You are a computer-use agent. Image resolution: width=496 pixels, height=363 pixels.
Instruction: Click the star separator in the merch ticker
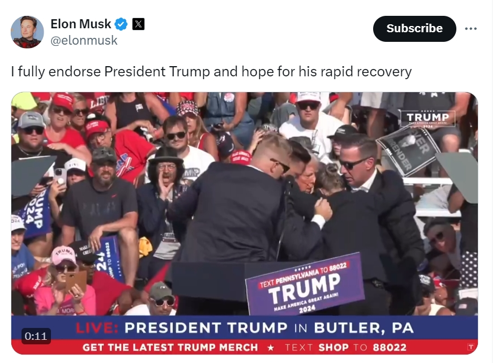(271, 348)
